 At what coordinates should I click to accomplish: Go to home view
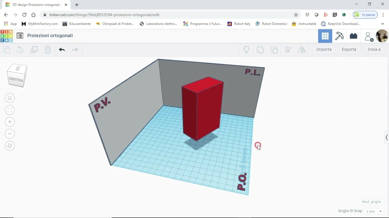[x=10, y=98]
